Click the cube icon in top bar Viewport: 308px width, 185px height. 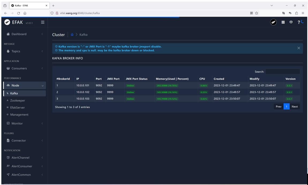[x=291, y=22]
